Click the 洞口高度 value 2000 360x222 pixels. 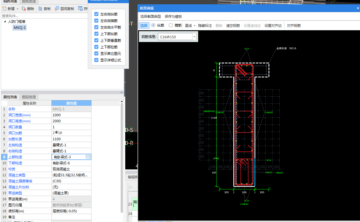click(71, 121)
